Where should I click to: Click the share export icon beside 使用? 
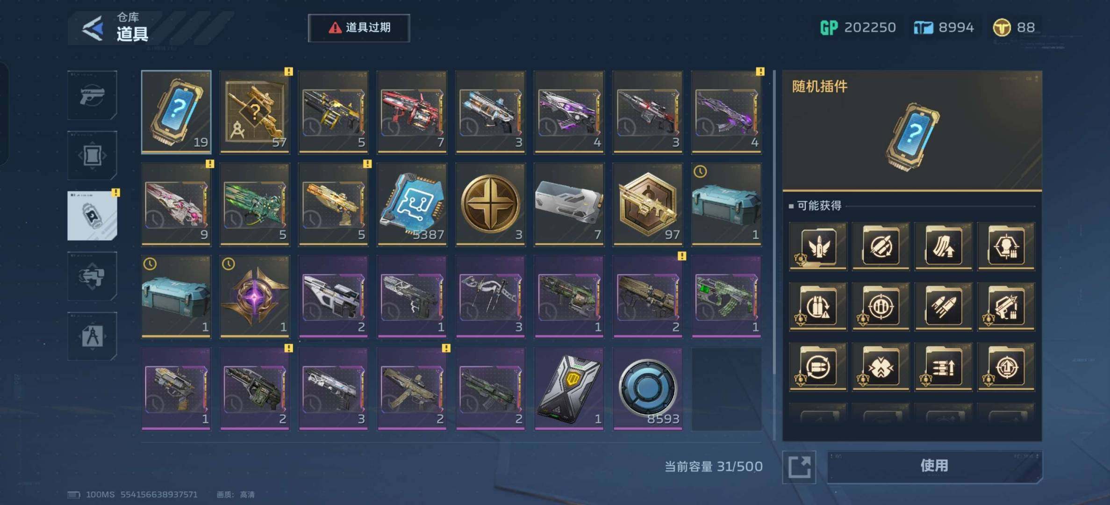pyautogui.click(x=799, y=467)
